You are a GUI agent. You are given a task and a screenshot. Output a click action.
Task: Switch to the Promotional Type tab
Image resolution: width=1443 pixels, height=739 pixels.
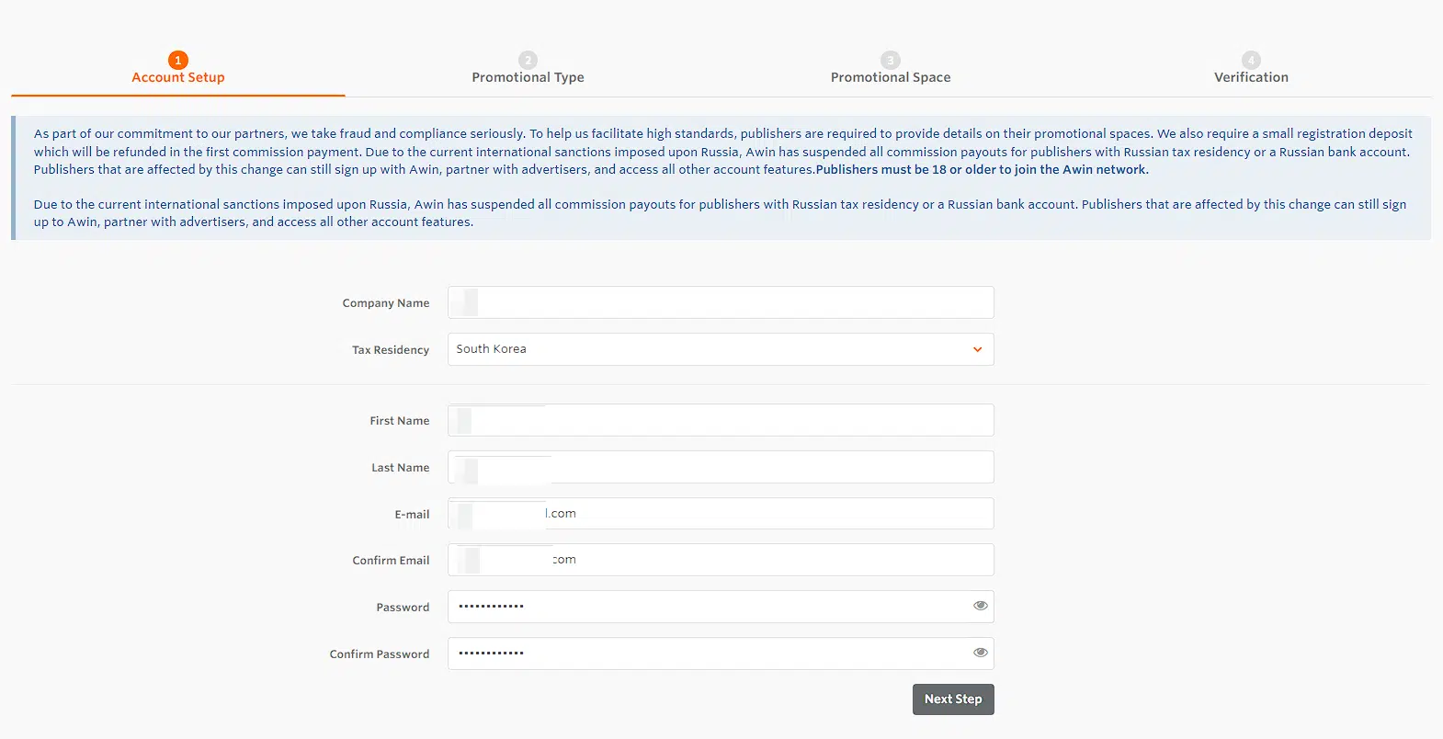(x=528, y=77)
